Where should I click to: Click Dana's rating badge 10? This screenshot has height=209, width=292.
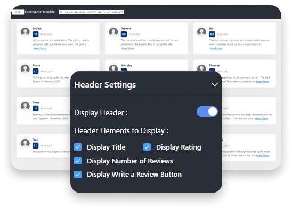tap(36, 109)
